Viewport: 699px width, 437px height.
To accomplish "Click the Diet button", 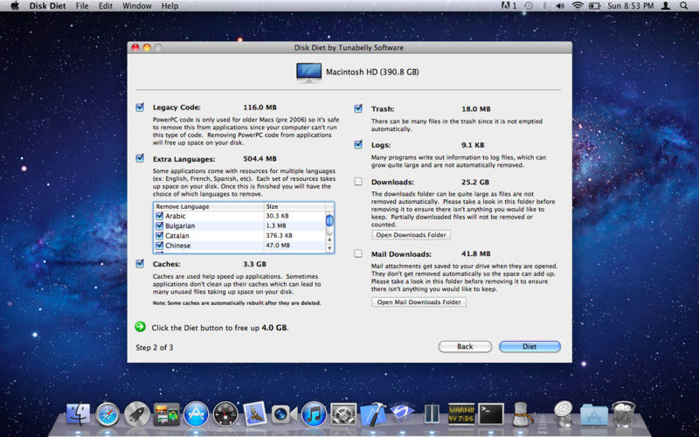I will (x=529, y=346).
